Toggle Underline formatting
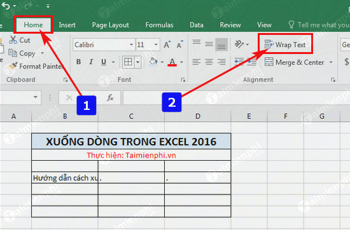This screenshot has width=350, height=230. coord(104,62)
